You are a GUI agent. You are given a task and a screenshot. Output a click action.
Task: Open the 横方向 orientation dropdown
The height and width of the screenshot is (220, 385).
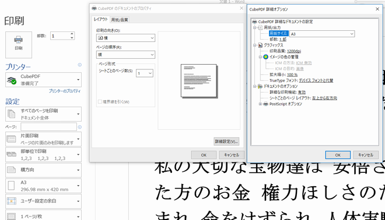(x=44, y=170)
